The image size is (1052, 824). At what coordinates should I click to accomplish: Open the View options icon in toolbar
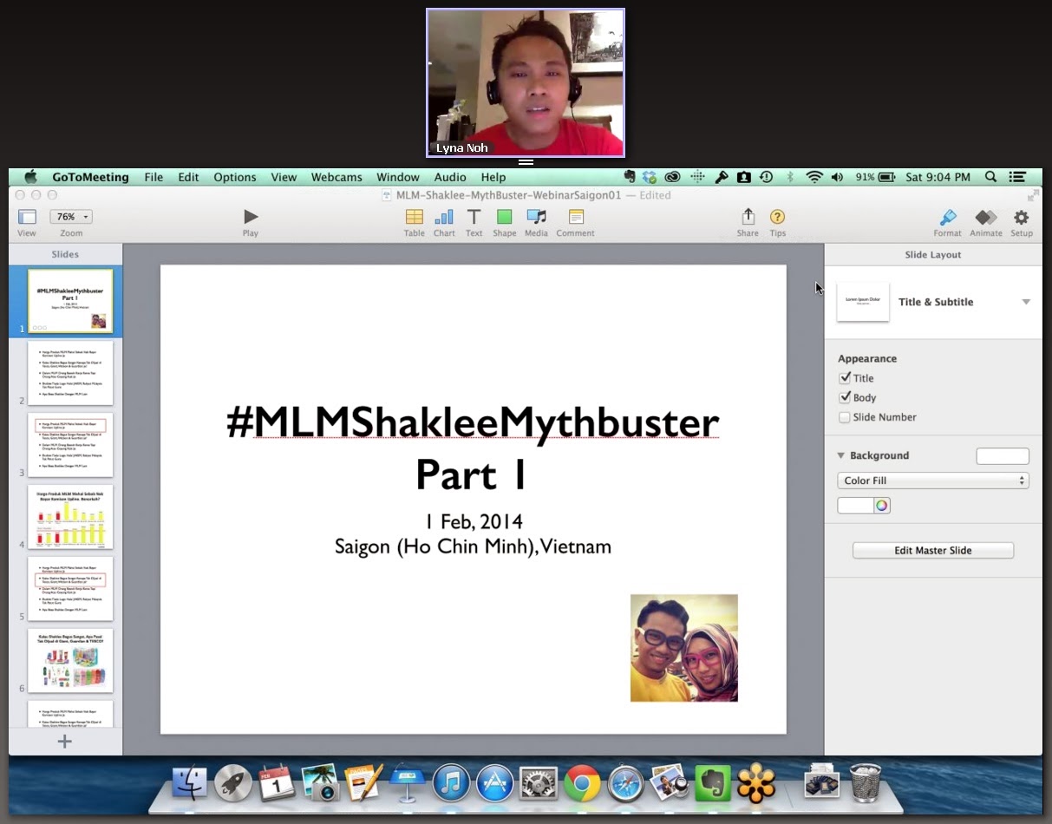pos(27,218)
